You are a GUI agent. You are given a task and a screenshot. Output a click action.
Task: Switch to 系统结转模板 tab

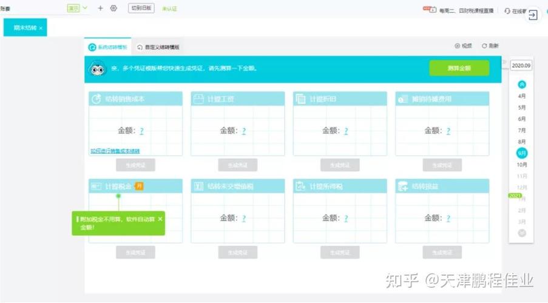coord(107,47)
